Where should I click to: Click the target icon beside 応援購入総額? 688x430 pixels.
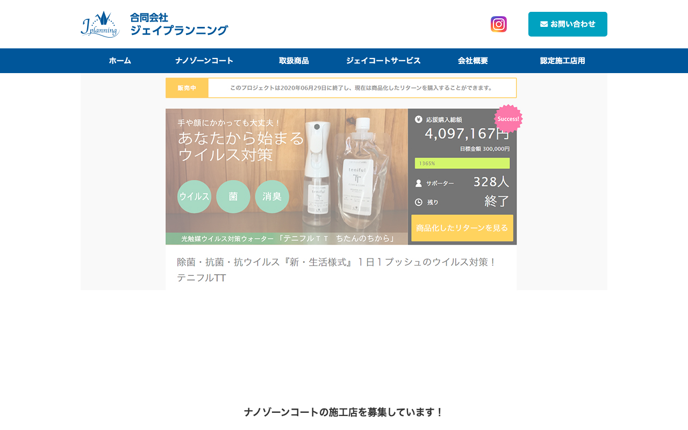click(x=418, y=119)
